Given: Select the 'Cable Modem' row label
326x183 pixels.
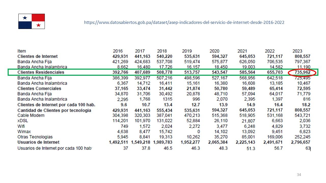Looking at the screenshot, I should coord(31,115).
